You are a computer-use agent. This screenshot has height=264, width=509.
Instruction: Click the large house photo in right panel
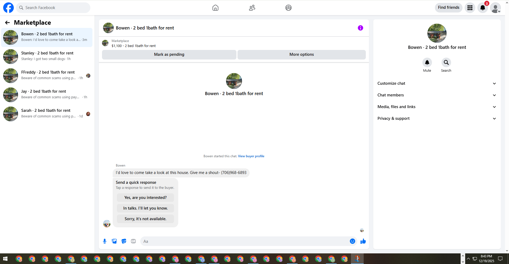[437, 33]
